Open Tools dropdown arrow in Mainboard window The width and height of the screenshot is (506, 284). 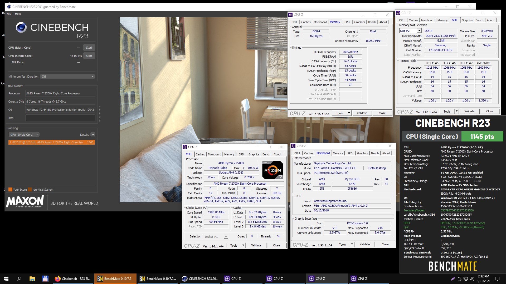point(352,244)
